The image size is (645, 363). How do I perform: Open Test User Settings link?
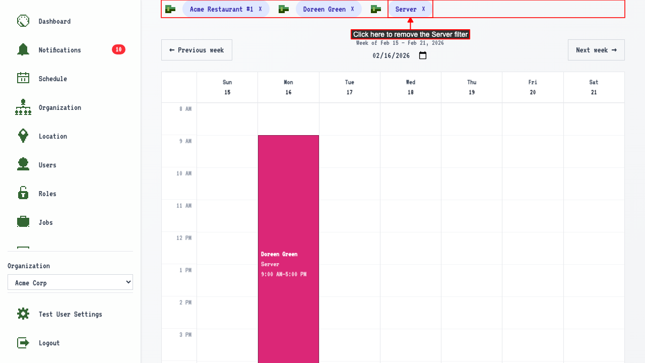click(70, 314)
